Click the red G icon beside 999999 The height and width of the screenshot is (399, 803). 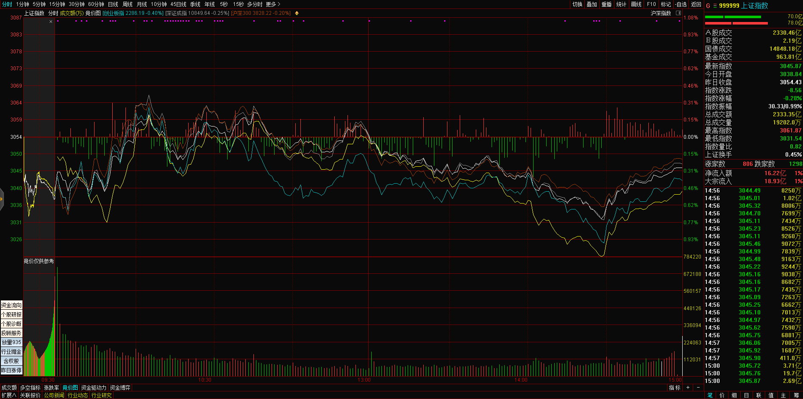(708, 6)
